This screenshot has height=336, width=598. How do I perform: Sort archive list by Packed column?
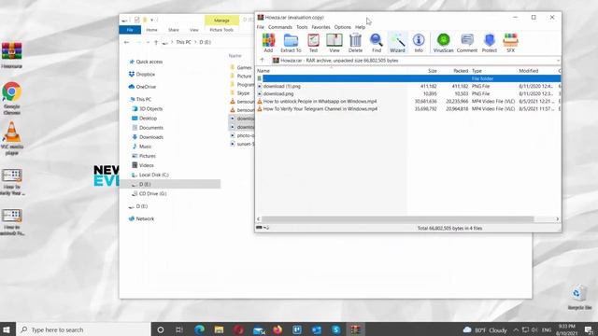(461, 71)
